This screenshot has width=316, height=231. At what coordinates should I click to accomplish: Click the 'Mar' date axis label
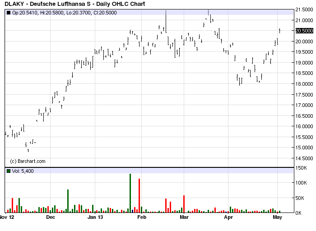point(184,217)
